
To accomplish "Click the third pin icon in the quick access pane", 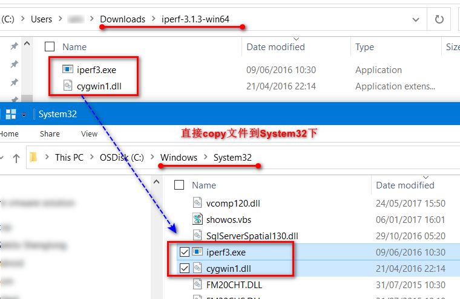I will (x=14, y=82).
